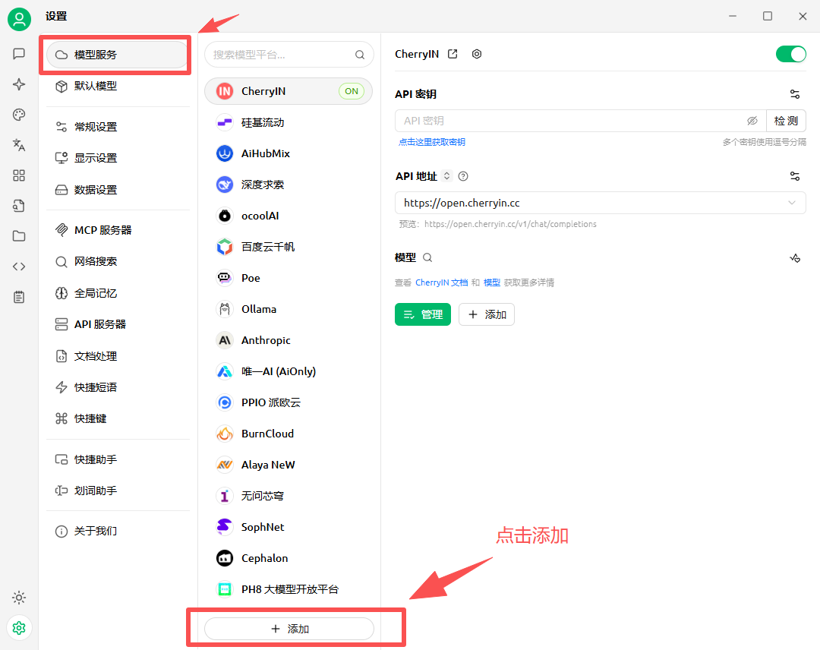Open 快捷短语 menu item

pos(117,387)
